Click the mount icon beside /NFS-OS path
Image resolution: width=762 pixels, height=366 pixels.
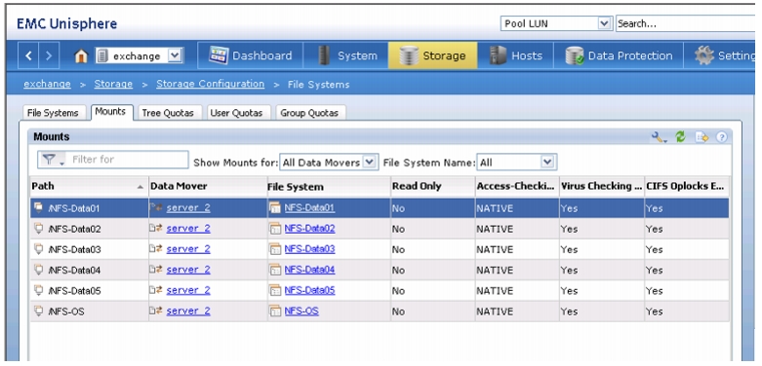point(39,311)
